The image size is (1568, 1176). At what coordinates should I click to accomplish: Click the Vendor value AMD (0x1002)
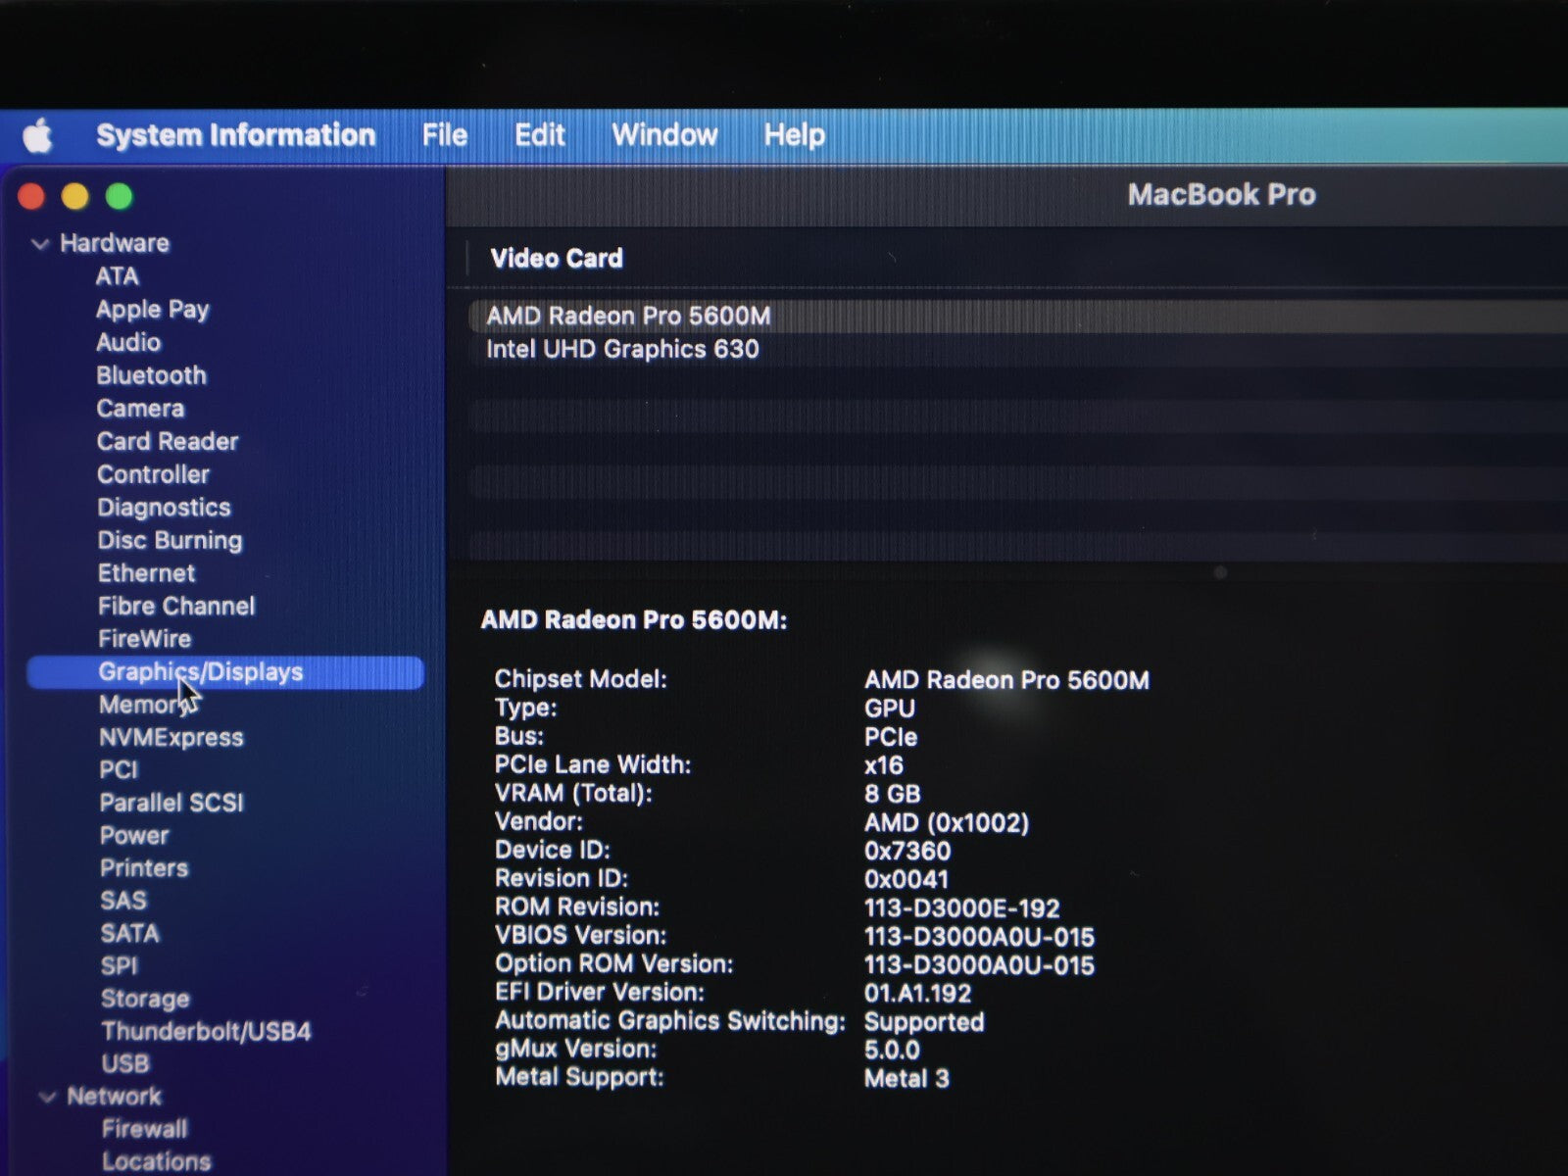tap(947, 822)
